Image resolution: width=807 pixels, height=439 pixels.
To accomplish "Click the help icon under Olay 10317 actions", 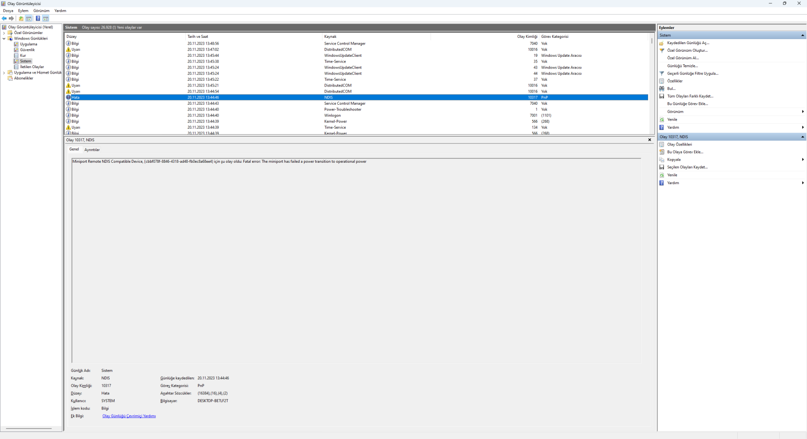I will click(662, 183).
